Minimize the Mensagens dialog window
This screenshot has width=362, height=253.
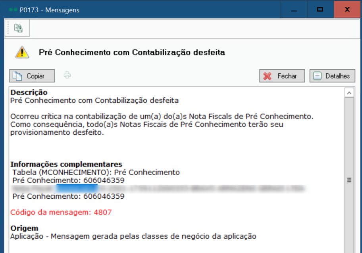point(294,10)
